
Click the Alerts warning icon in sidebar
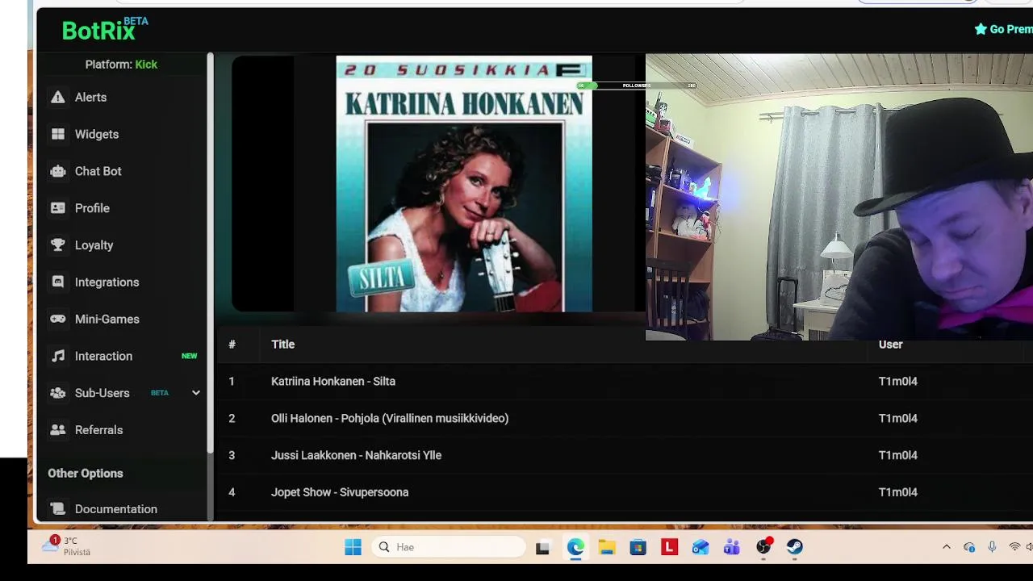57,97
